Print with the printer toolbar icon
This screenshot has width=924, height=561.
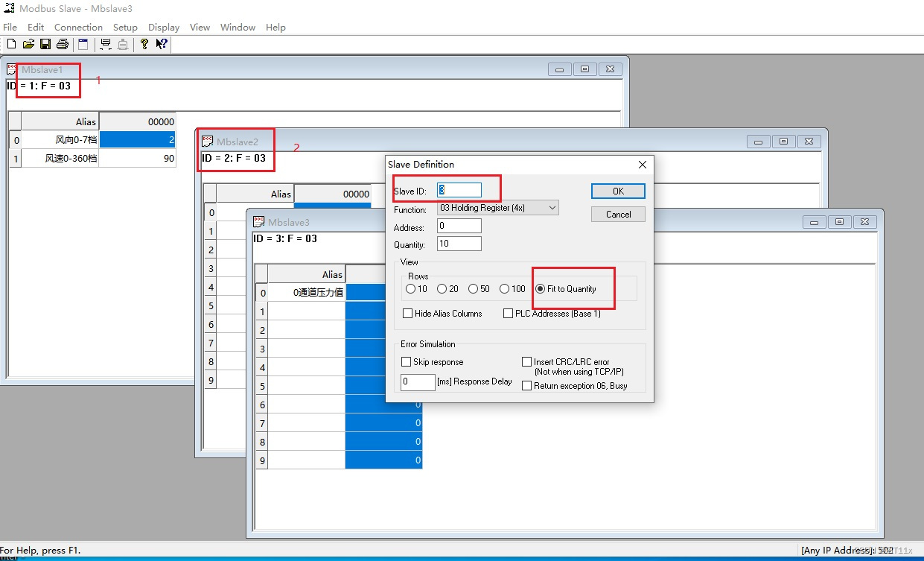pos(63,45)
